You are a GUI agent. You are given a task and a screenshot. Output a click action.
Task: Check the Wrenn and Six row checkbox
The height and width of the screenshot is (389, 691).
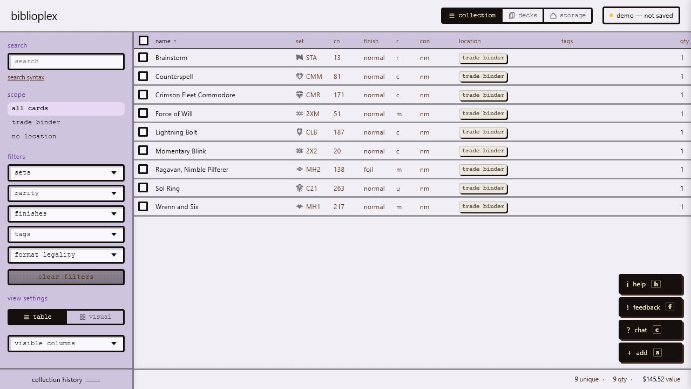coord(143,206)
